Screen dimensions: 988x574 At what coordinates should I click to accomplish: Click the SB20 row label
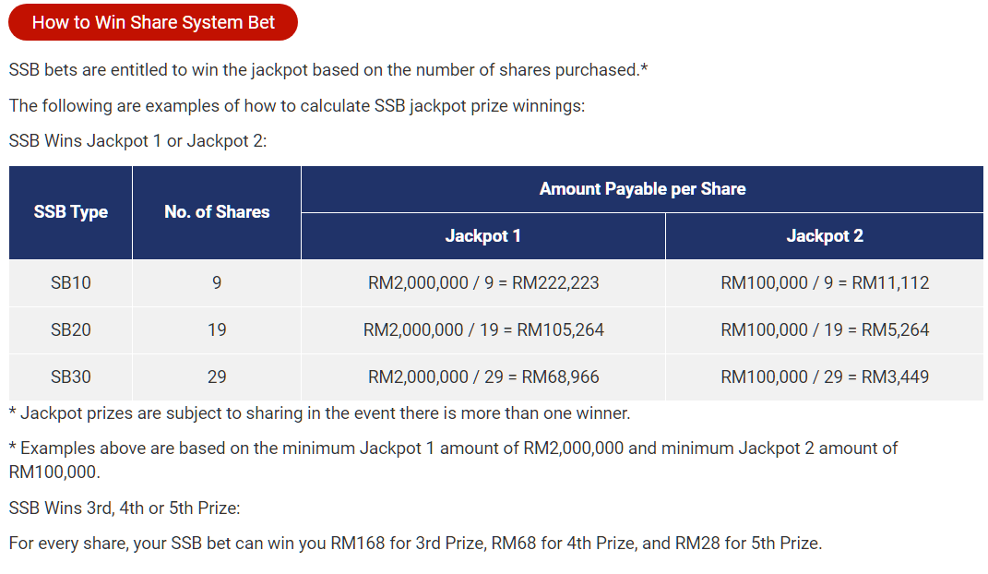[71, 330]
